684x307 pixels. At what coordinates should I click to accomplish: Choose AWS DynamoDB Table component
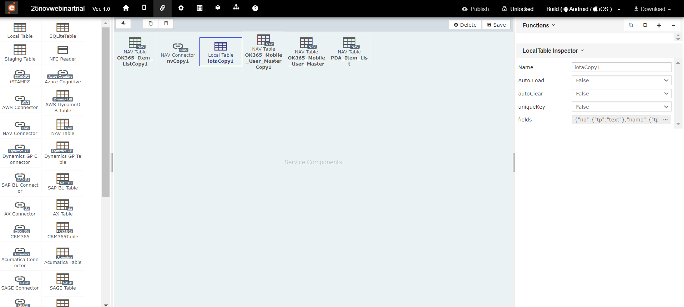(x=63, y=102)
